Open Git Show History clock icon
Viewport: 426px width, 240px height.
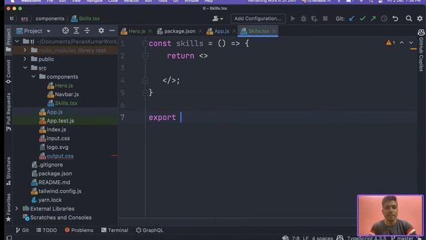point(384,19)
